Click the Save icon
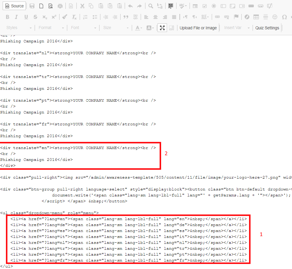The image size is (292, 269). tap(32, 6)
